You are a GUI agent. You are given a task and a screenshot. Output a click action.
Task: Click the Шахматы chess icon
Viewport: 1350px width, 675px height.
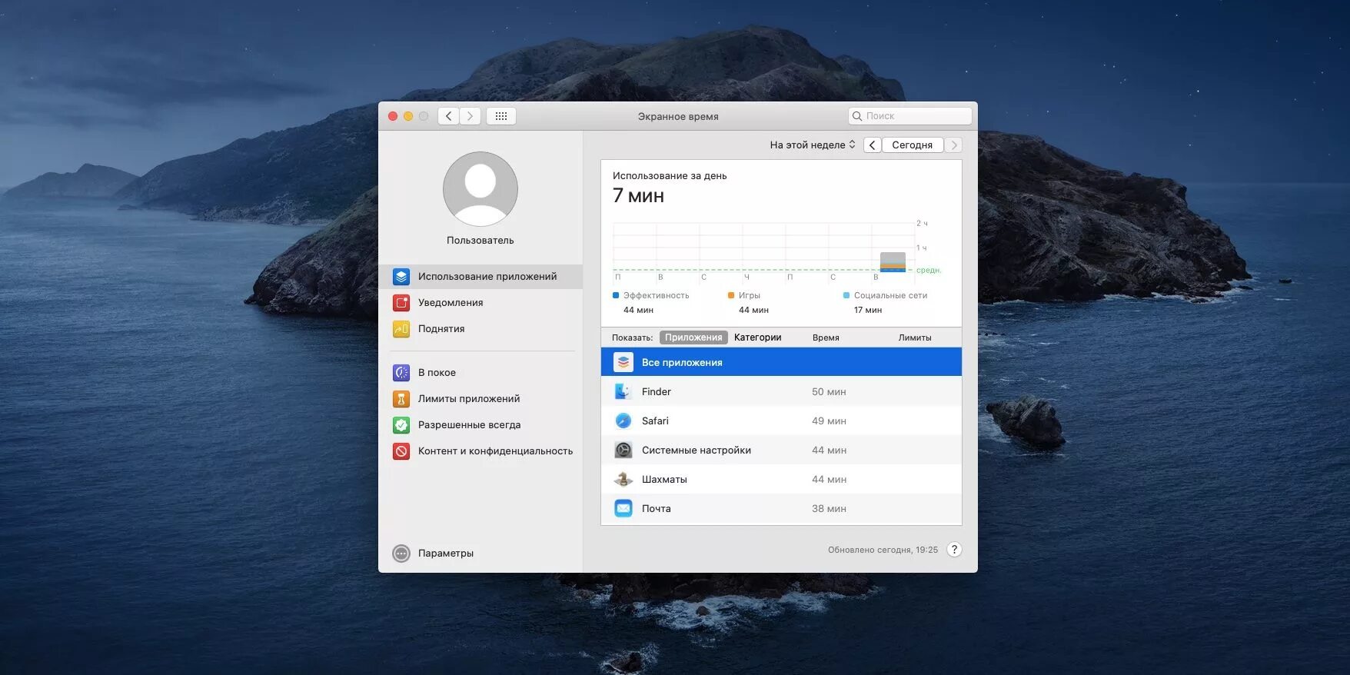pos(623,480)
